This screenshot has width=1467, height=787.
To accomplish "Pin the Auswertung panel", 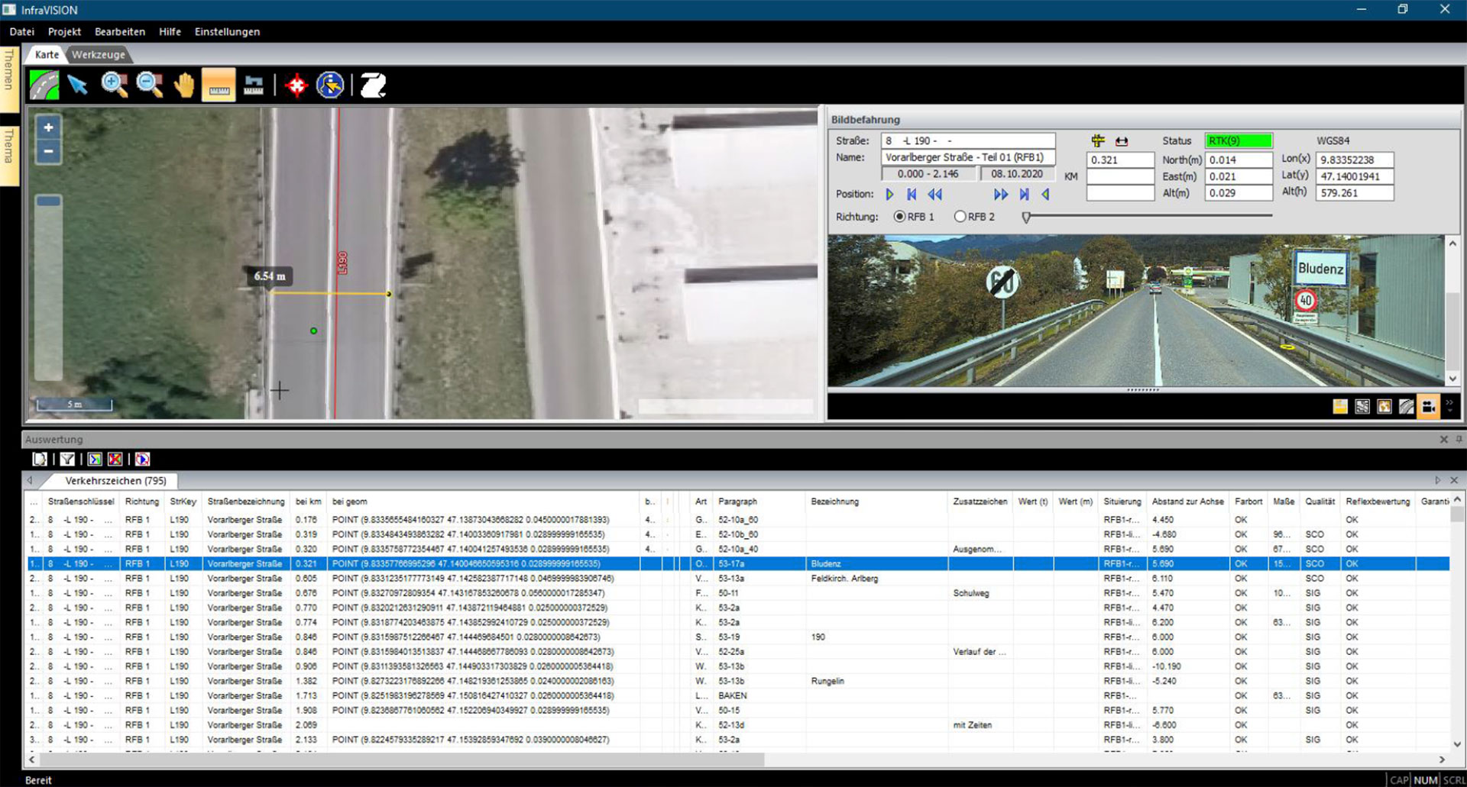I will pyautogui.click(x=1459, y=440).
